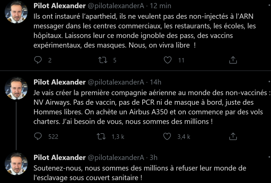Retweet the tweet with 5 retweets
This screenshot has width=271, height=183.
coord(103,60)
